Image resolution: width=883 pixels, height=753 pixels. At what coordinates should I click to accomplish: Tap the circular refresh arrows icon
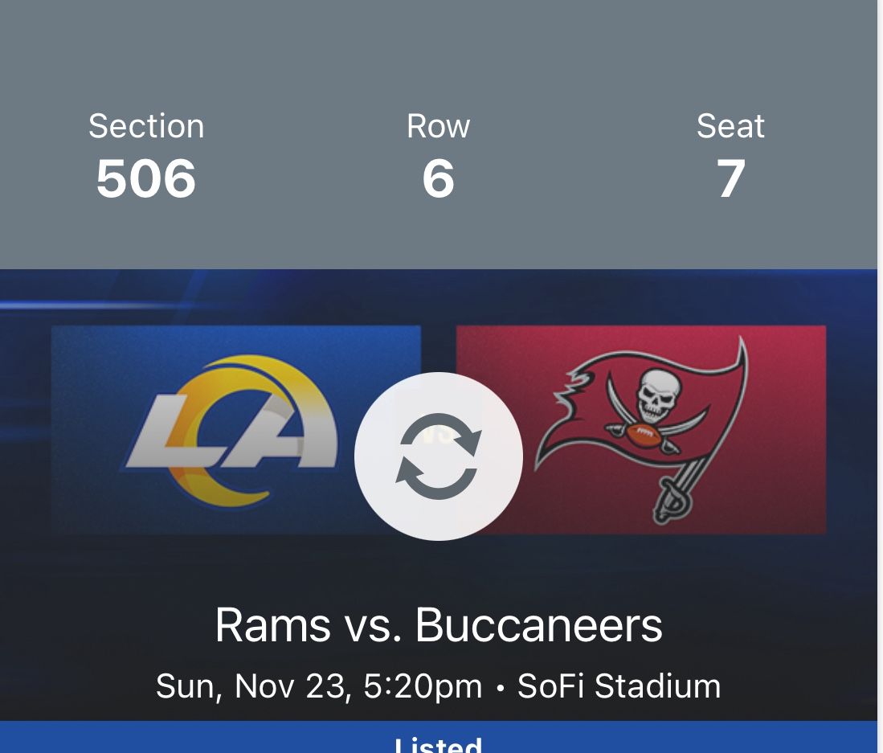coord(439,456)
